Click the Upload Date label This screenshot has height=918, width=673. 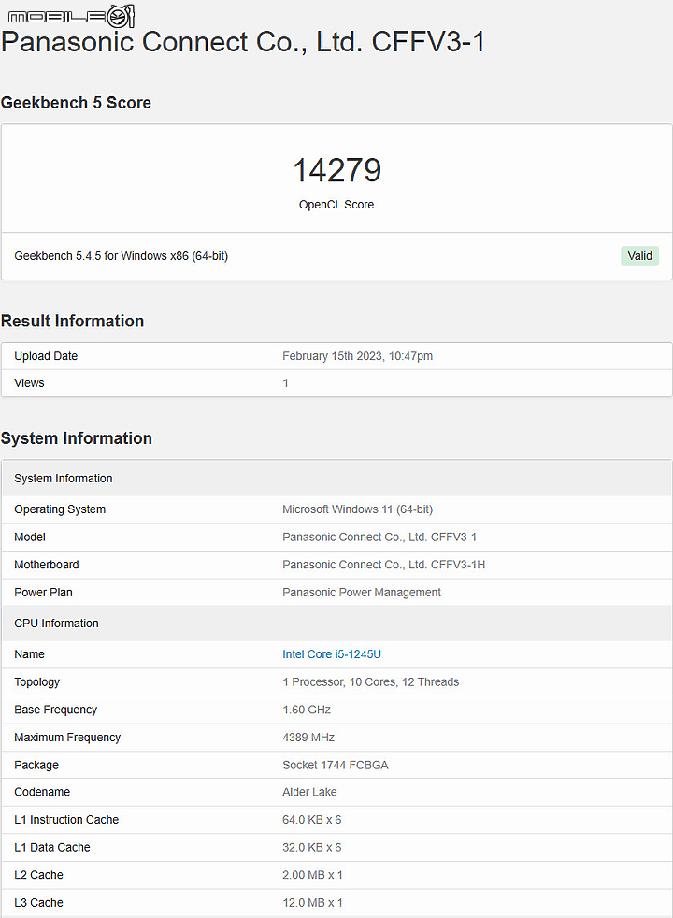pos(46,356)
